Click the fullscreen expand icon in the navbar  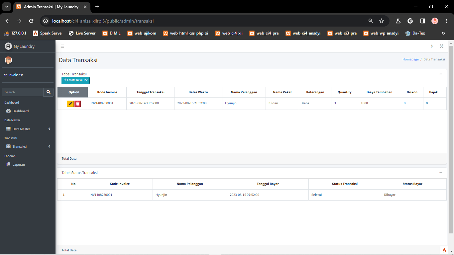point(442,46)
